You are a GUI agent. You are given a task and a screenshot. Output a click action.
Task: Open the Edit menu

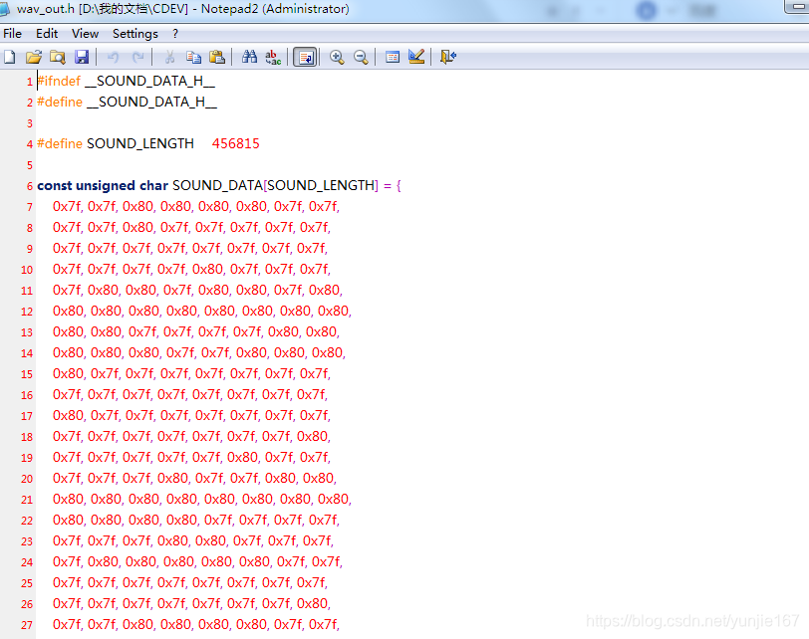tap(47, 34)
